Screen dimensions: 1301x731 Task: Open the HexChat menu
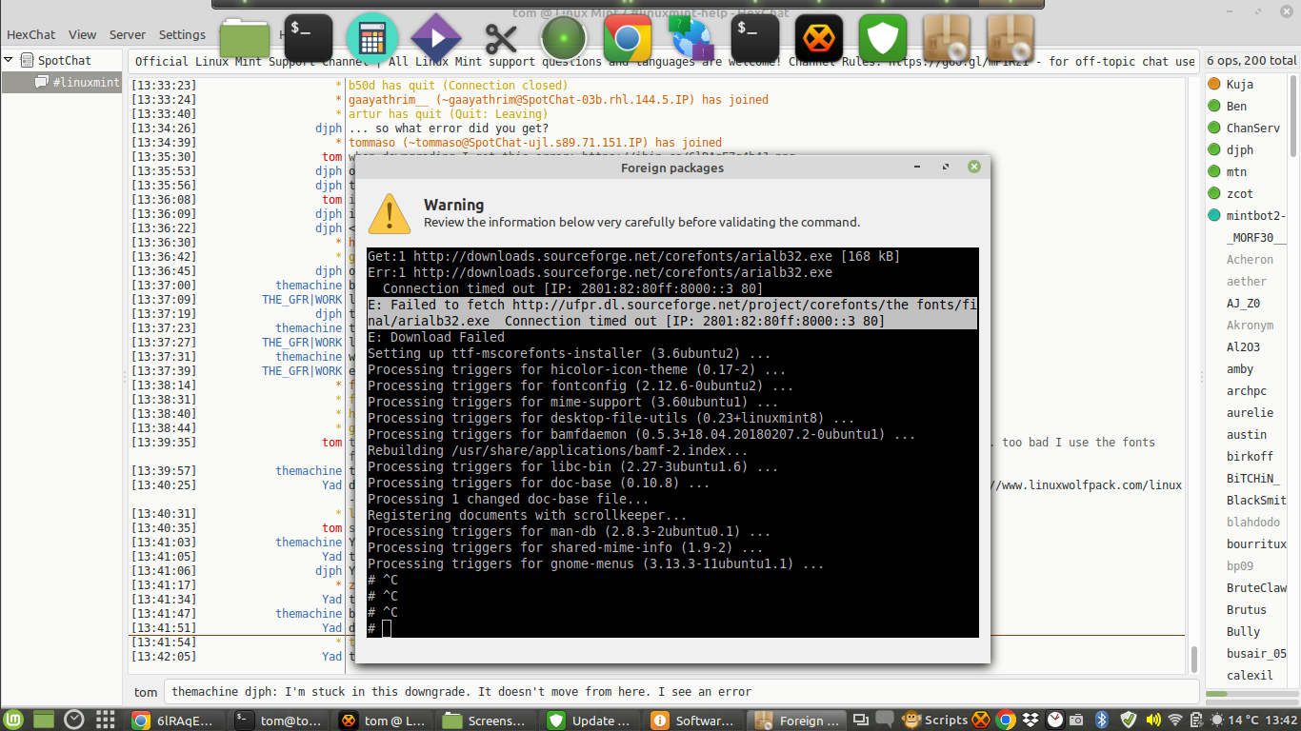click(x=31, y=34)
